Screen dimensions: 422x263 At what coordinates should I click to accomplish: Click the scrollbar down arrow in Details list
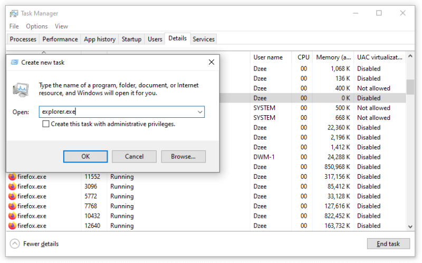click(x=410, y=227)
